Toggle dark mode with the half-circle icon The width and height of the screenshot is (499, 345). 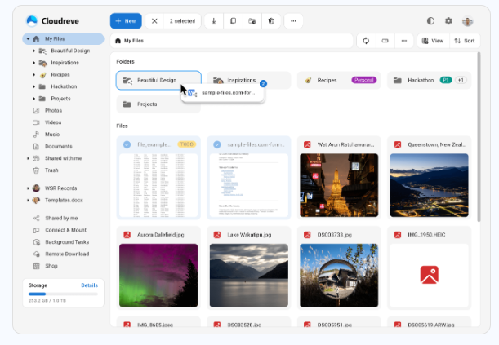point(430,21)
